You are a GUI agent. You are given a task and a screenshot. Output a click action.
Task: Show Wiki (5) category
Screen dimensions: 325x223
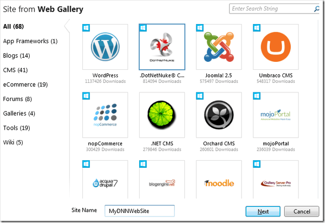coord(13,142)
